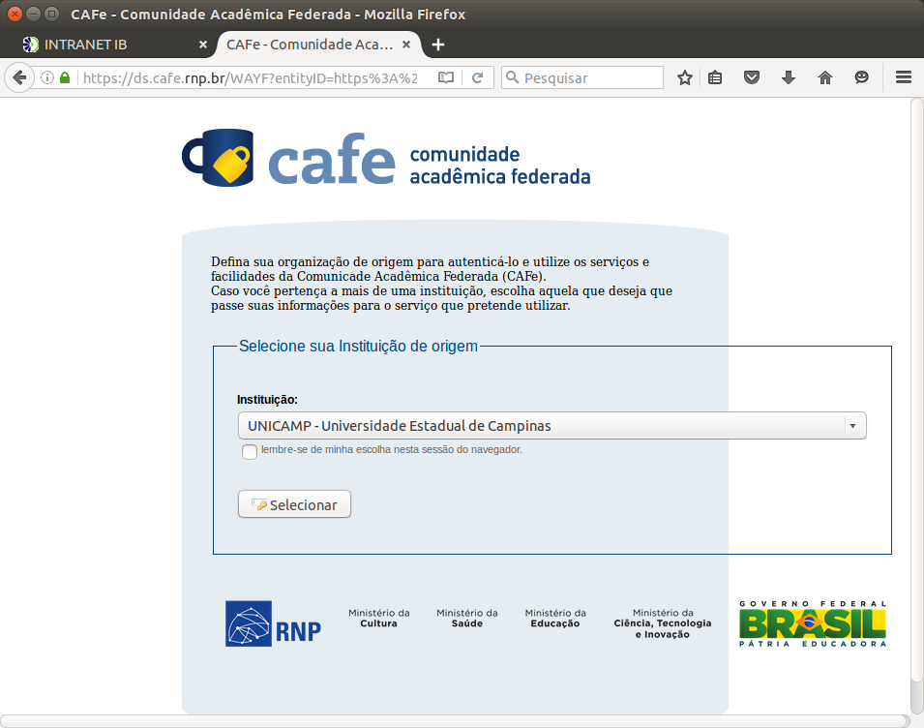Click Ministério da Educação text
Screen dimensions: 924x728
click(x=555, y=619)
